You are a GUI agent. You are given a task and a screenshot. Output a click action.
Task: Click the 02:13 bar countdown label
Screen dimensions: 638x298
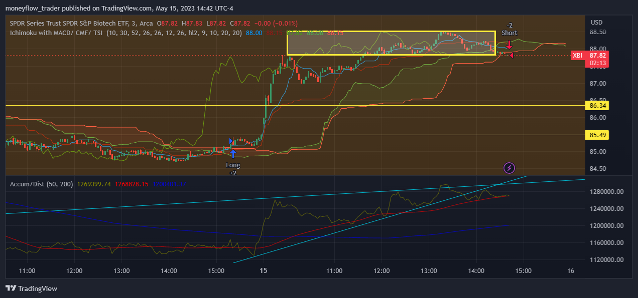coord(597,63)
